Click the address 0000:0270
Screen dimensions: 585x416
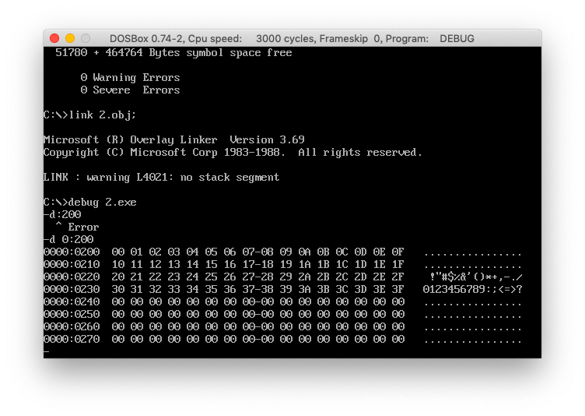click(72, 339)
